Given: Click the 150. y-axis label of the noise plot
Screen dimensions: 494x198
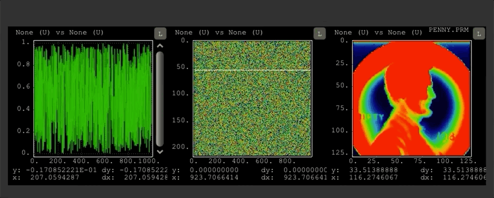Looking at the screenshot, I should [x=181, y=121].
